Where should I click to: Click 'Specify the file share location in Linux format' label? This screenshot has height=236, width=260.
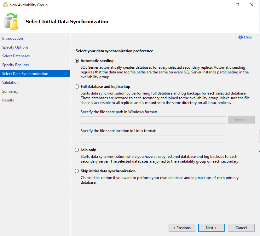[x=118, y=131]
